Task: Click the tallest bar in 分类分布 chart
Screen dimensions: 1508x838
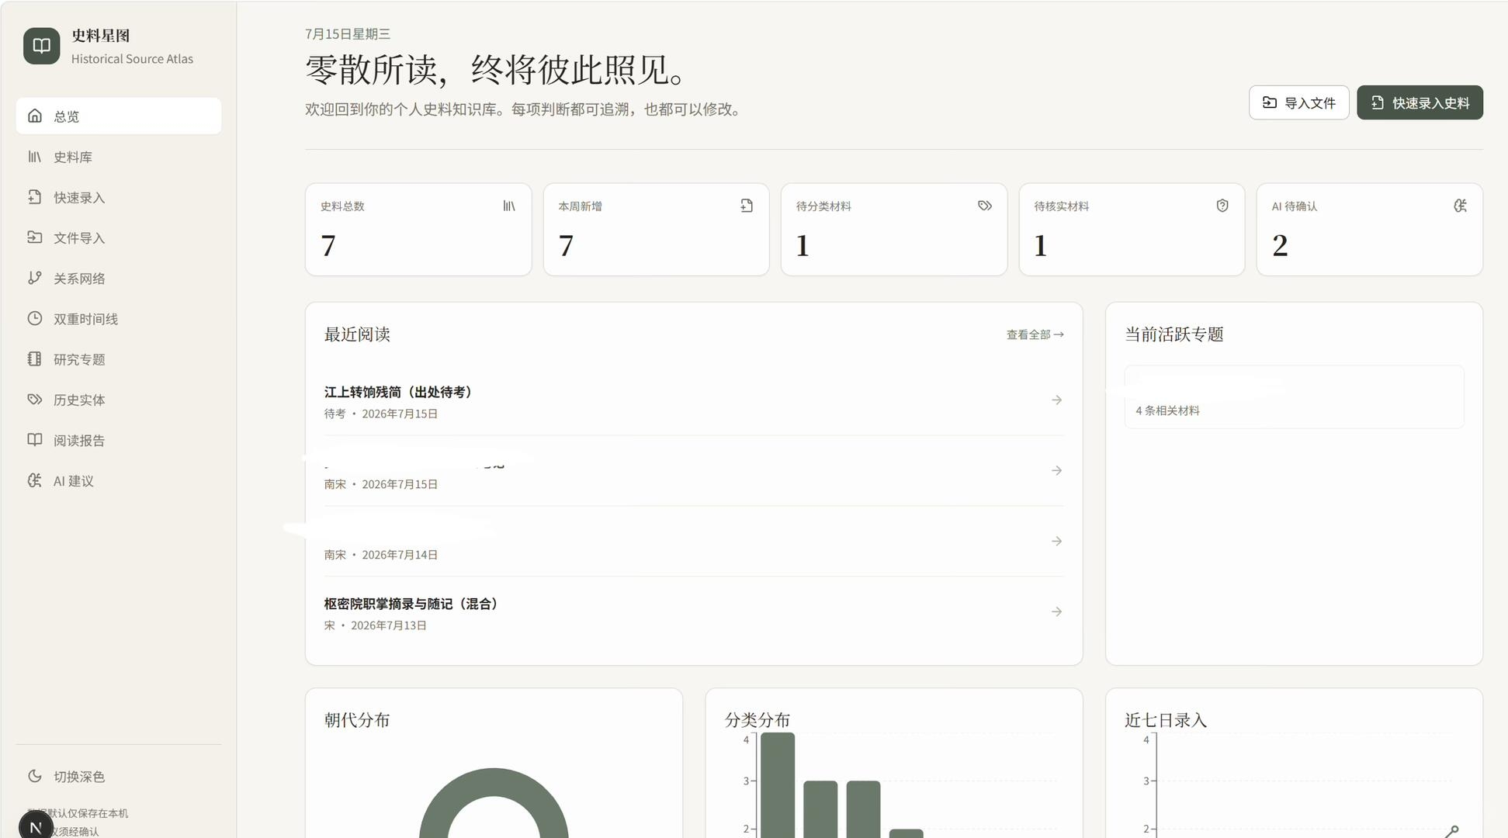Action: [778, 784]
